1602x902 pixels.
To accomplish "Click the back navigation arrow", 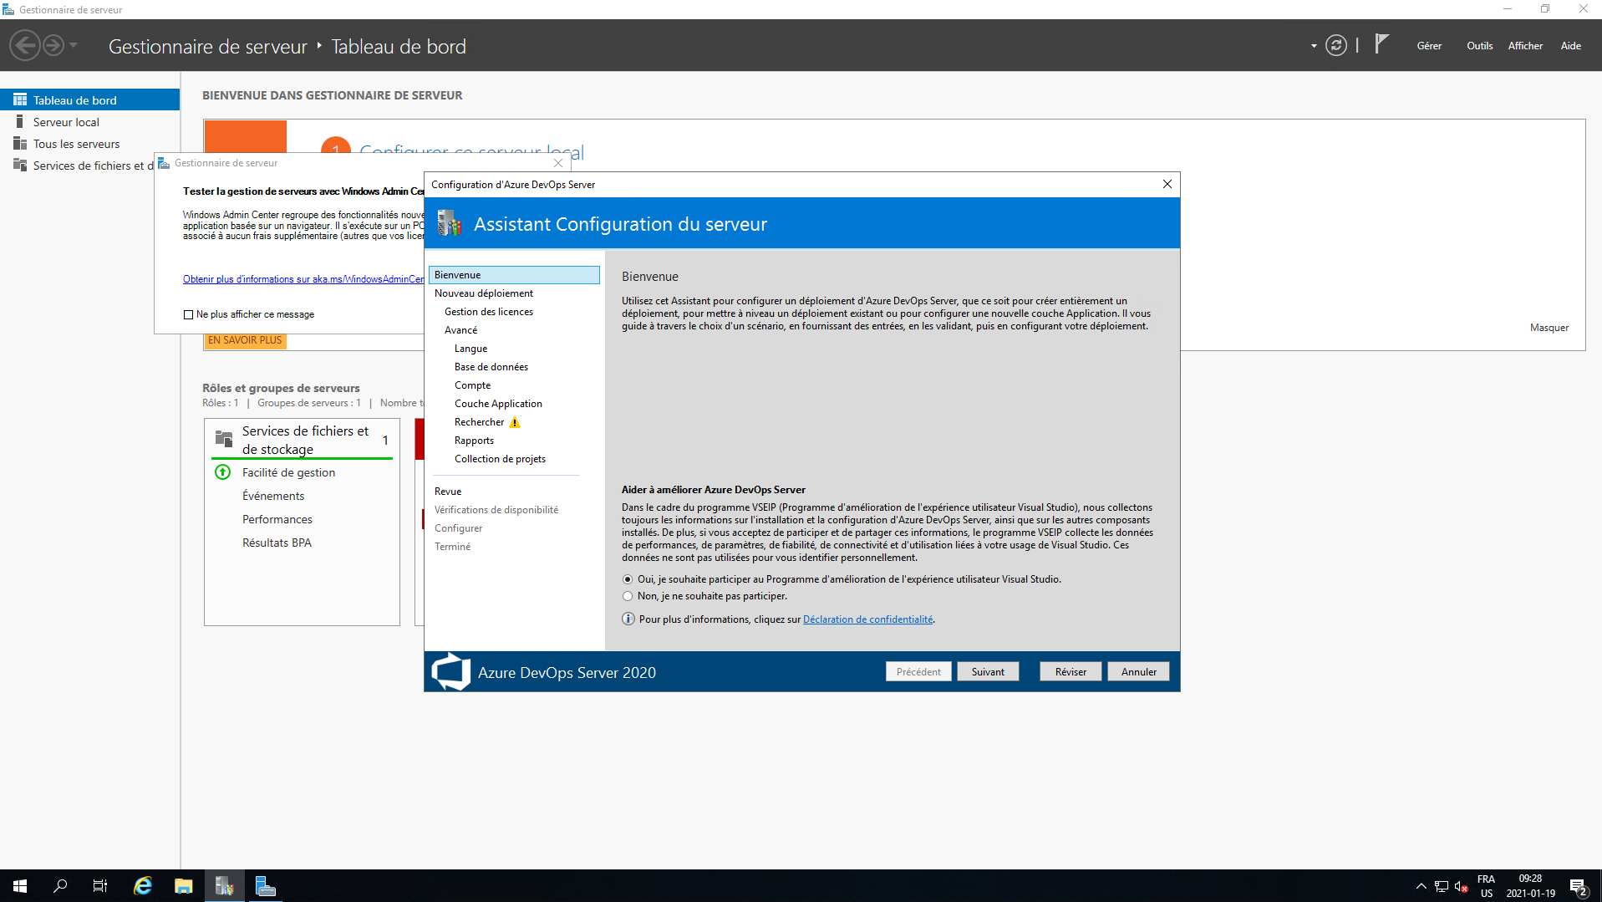I will click(x=25, y=46).
